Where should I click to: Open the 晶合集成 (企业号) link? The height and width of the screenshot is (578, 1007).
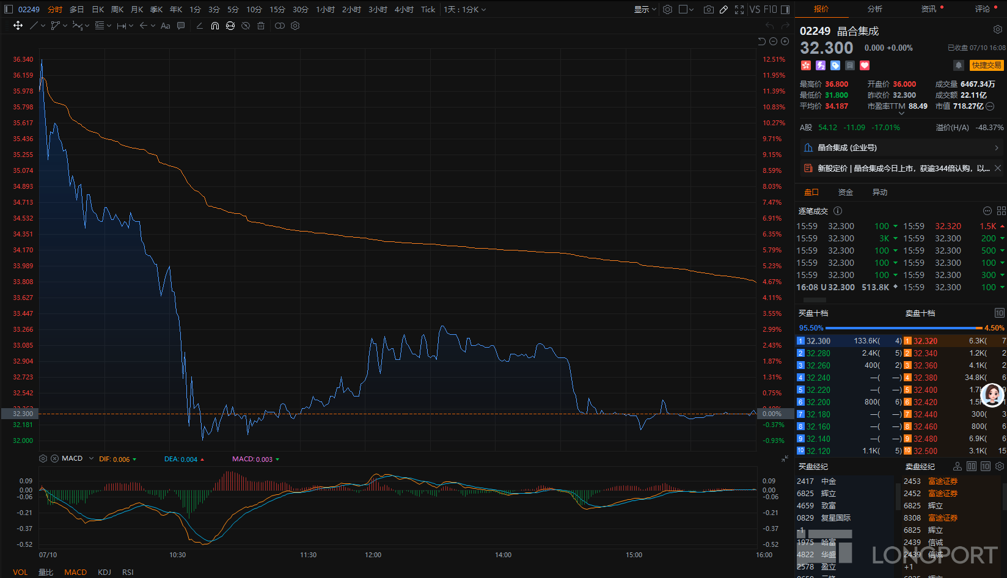[901, 147]
